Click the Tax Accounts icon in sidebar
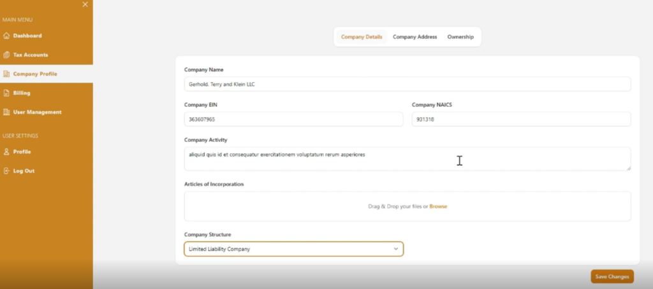The width and height of the screenshot is (653, 289). [6, 55]
